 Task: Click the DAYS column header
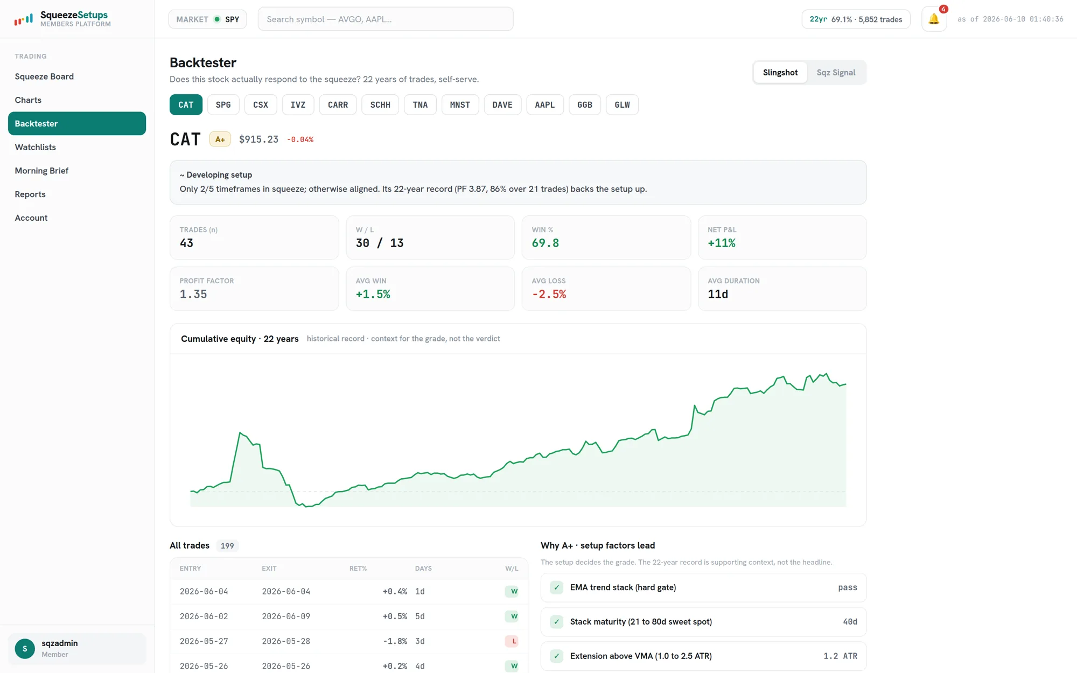click(423, 569)
